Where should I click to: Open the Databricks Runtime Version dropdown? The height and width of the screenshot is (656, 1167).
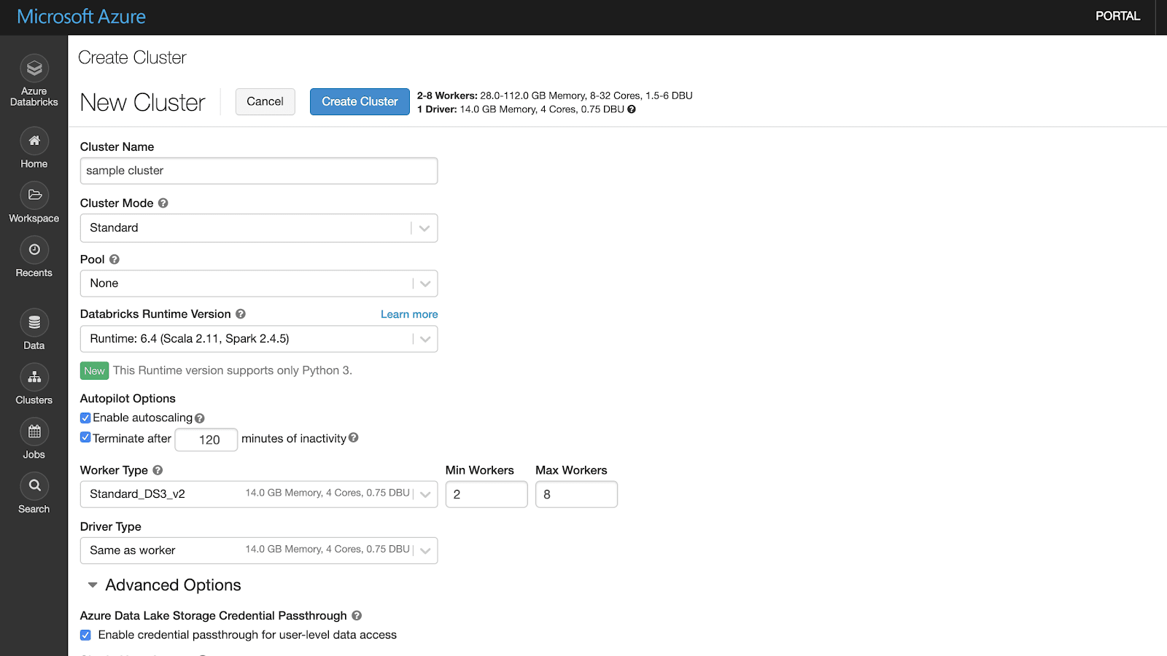tap(258, 339)
